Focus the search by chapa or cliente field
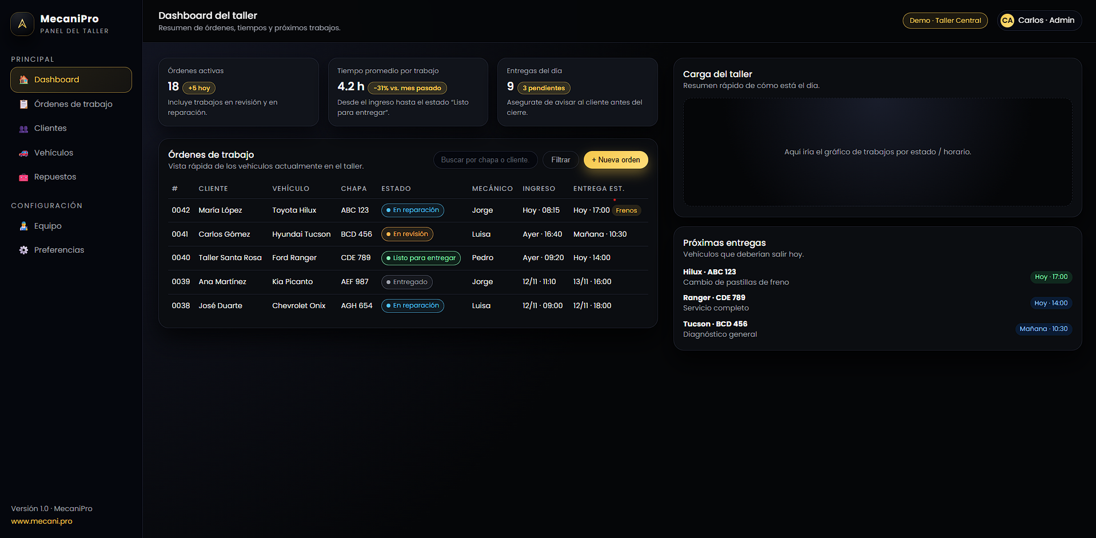This screenshot has width=1096, height=538. pyautogui.click(x=485, y=160)
